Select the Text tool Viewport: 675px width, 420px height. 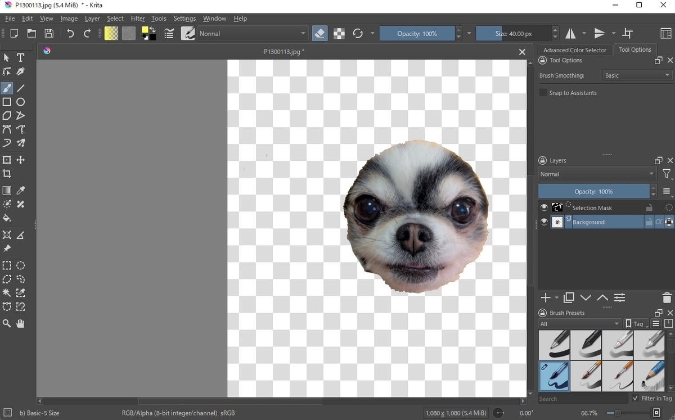pyautogui.click(x=20, y=57)
